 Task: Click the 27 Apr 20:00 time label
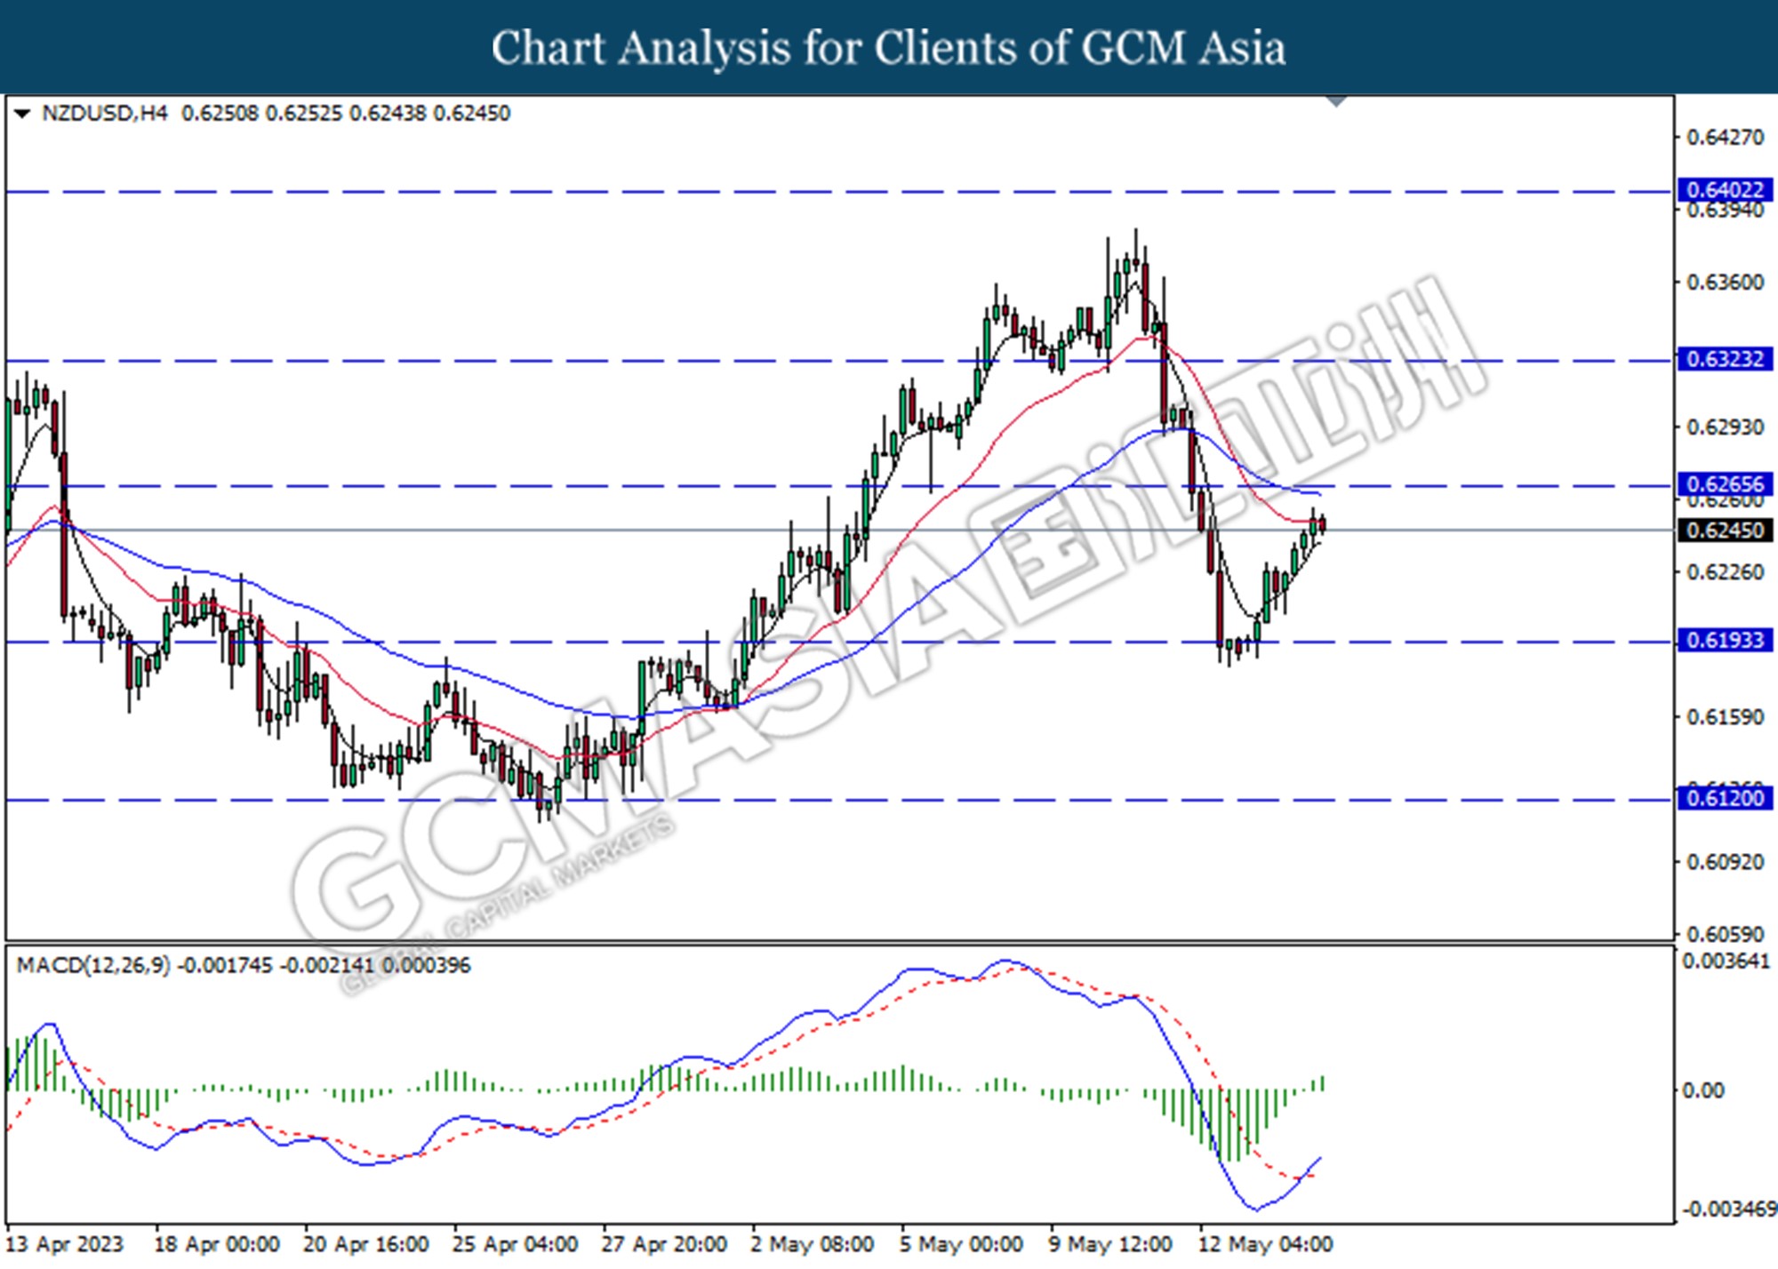664,1244
